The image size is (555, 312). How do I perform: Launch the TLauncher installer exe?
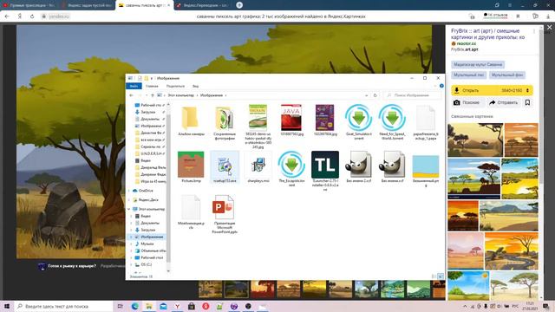click(x=325, y=171)
